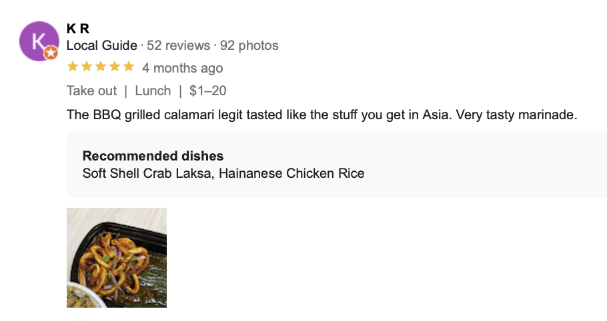This screenshot has height=321, width=607.
Task: Click Soft Shell Crab Laksa dish
Action: tap(147, 174)
